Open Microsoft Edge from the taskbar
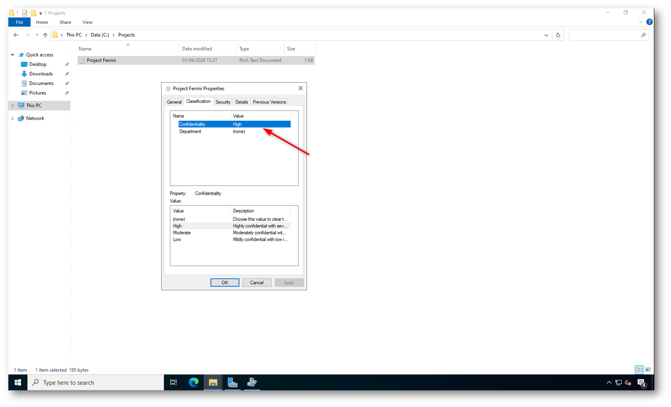The image size is (671, 407). click(194, 382)
